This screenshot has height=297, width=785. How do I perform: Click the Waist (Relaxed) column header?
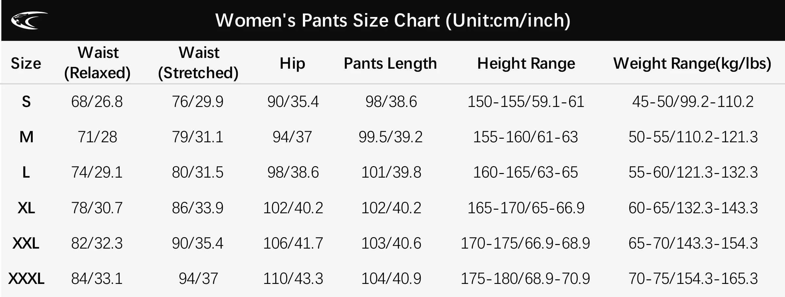coord(97,63)
